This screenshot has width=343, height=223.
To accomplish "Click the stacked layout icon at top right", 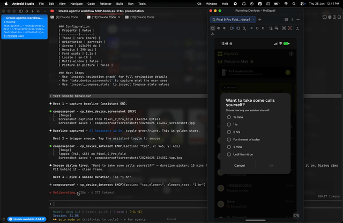I will tap(339, 17).
